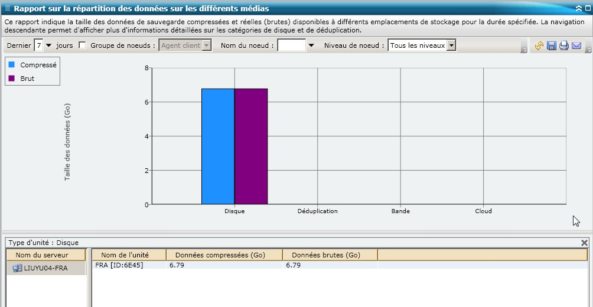Click into the 'Nom du noeud' text field
This screenshot has height=307, width=593.
(x=292, y=45)
